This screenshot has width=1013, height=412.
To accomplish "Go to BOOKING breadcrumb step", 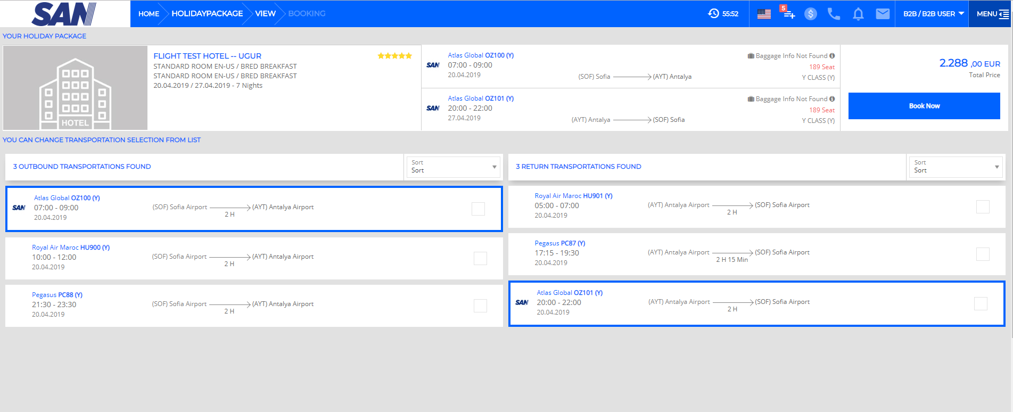I will click(307, 14).
